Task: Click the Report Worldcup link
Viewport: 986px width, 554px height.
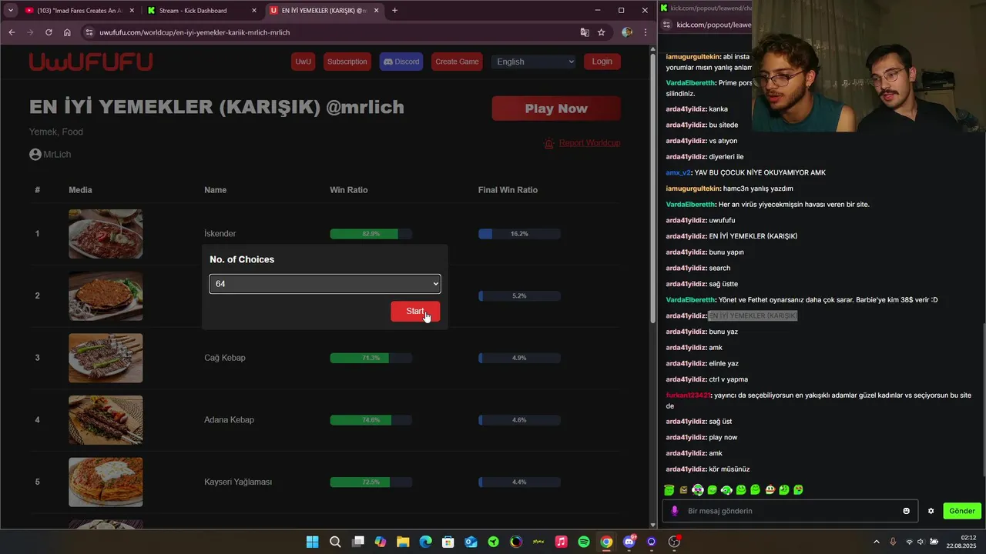Action: click(582, 143)
